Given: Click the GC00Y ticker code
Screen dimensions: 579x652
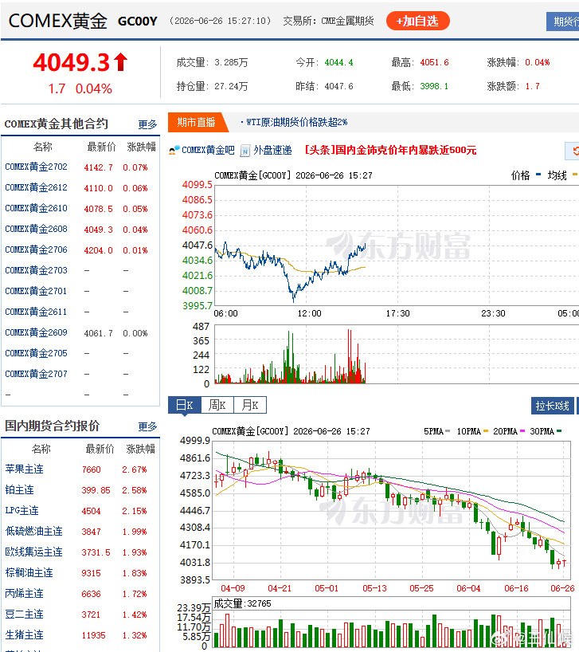Looking at the screenshot, I should point(138,22).
